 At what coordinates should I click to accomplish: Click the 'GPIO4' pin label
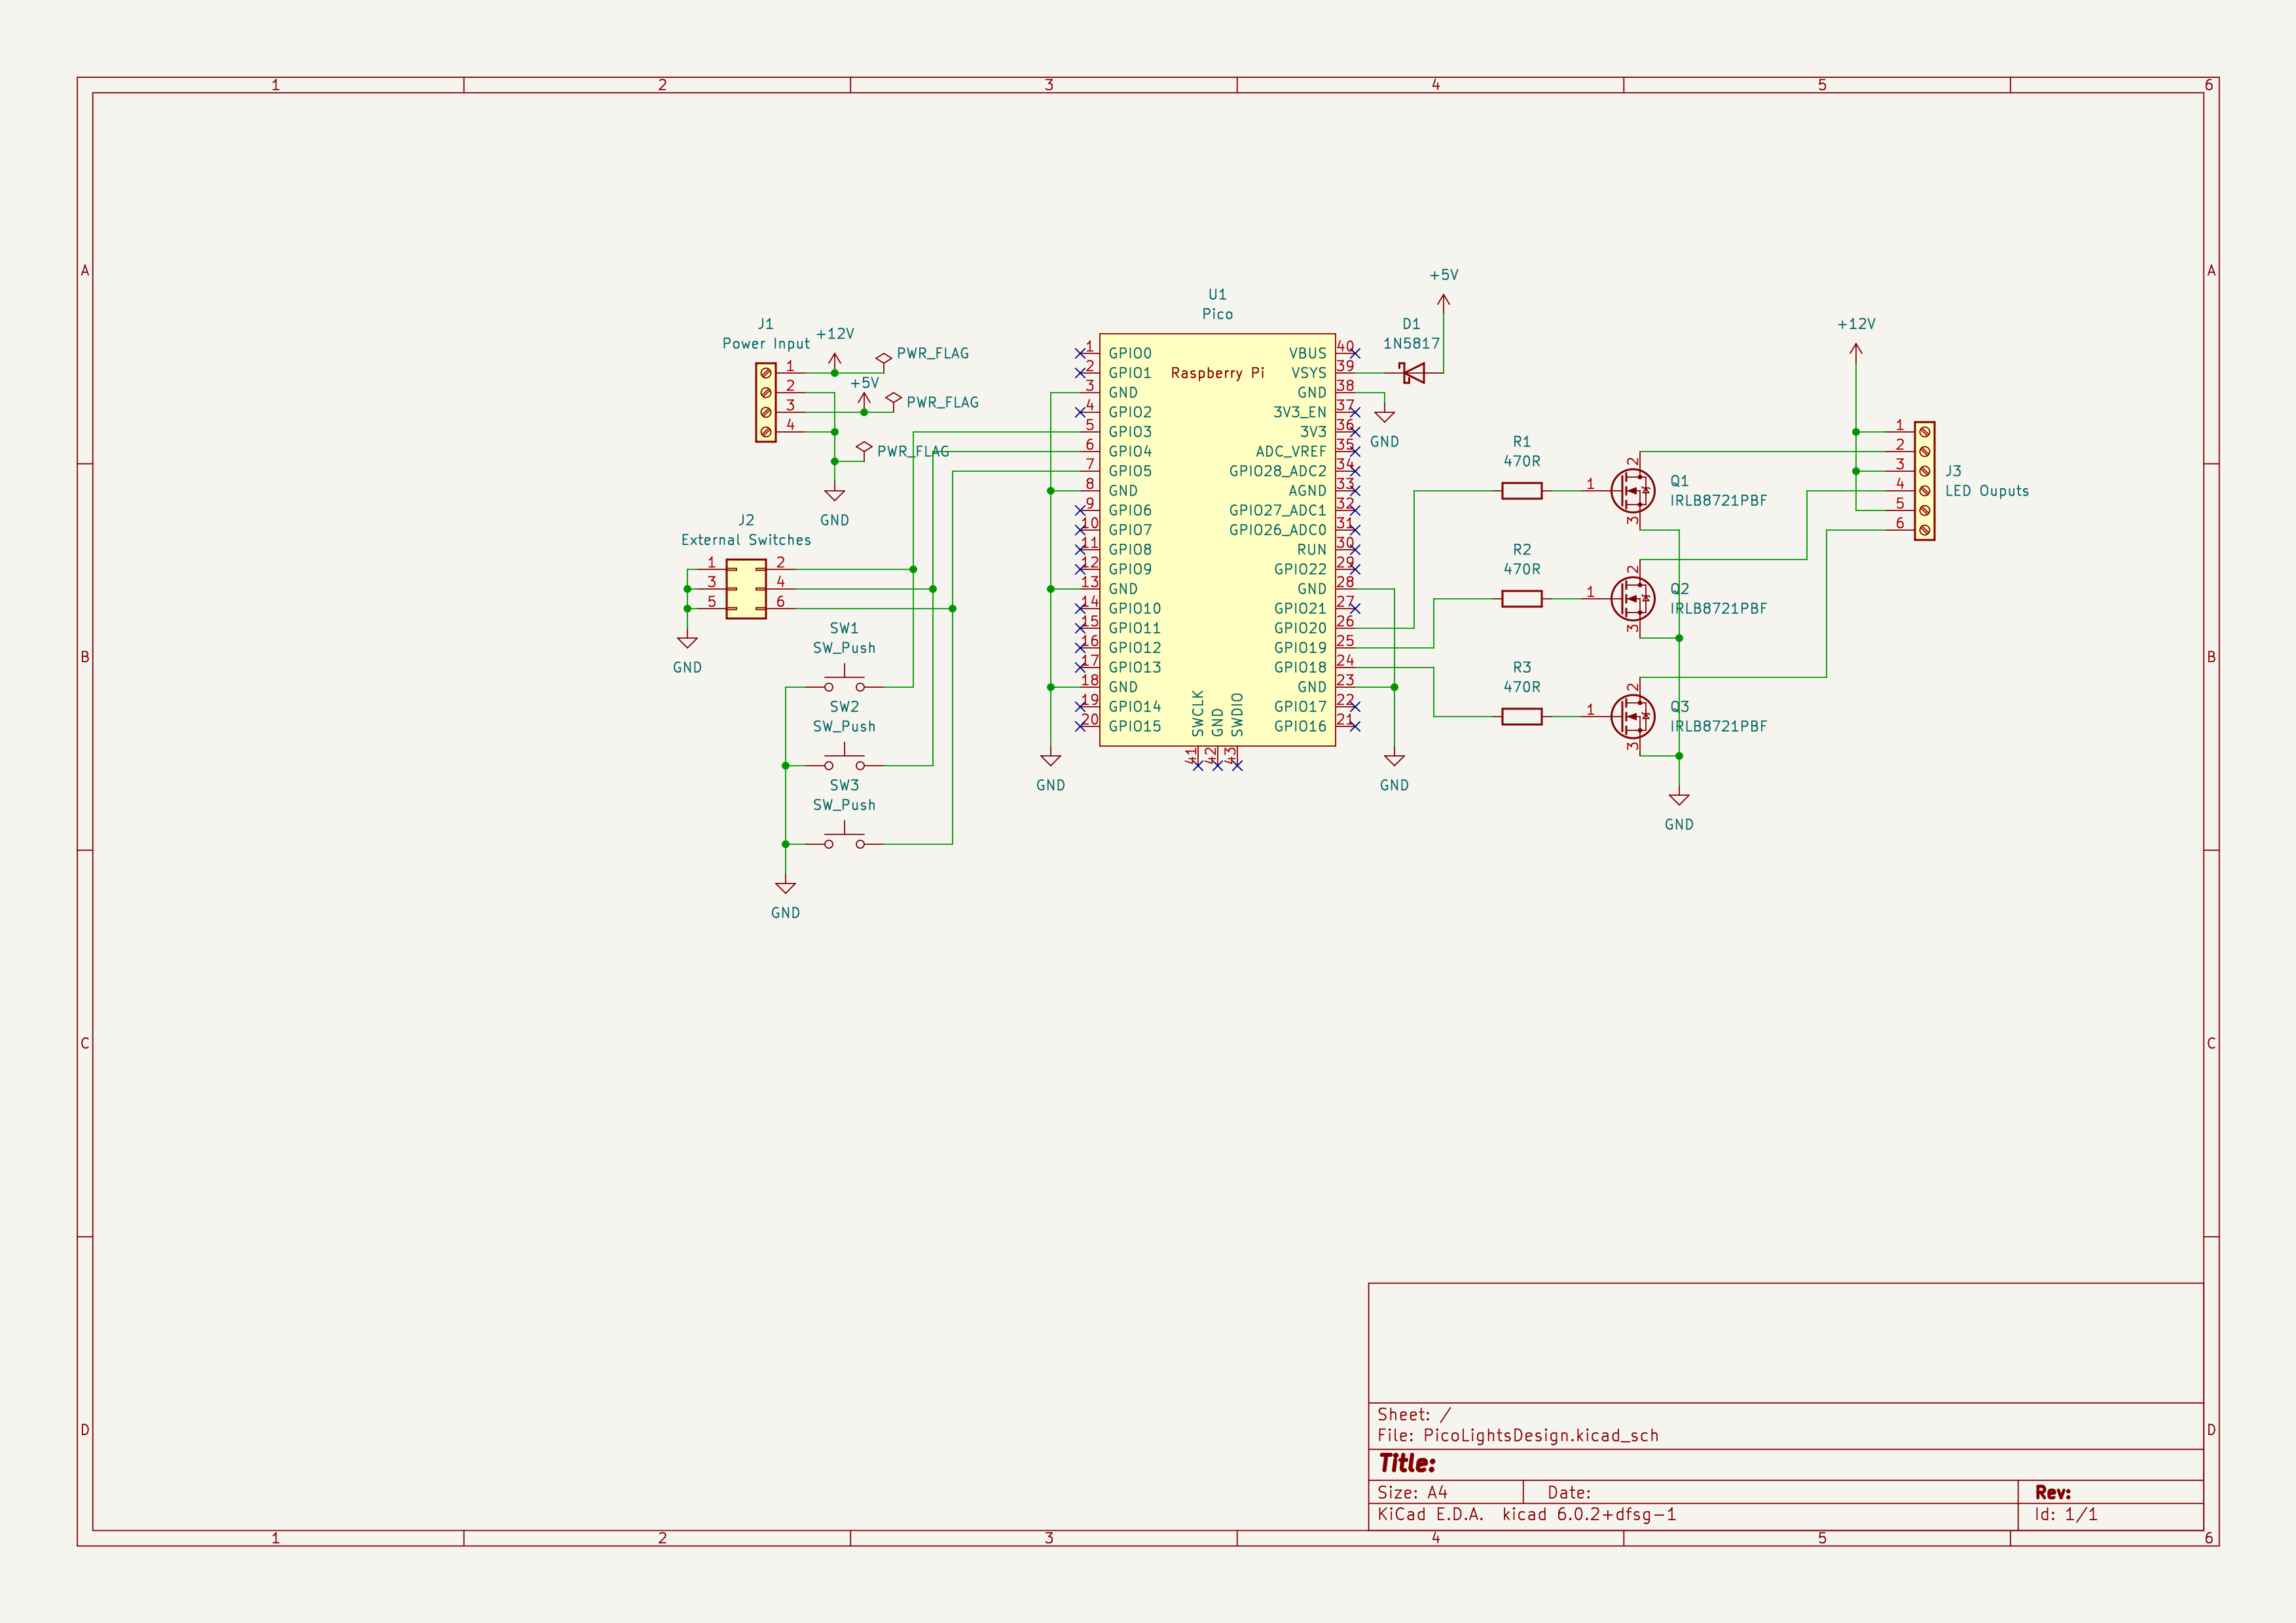1130,452
